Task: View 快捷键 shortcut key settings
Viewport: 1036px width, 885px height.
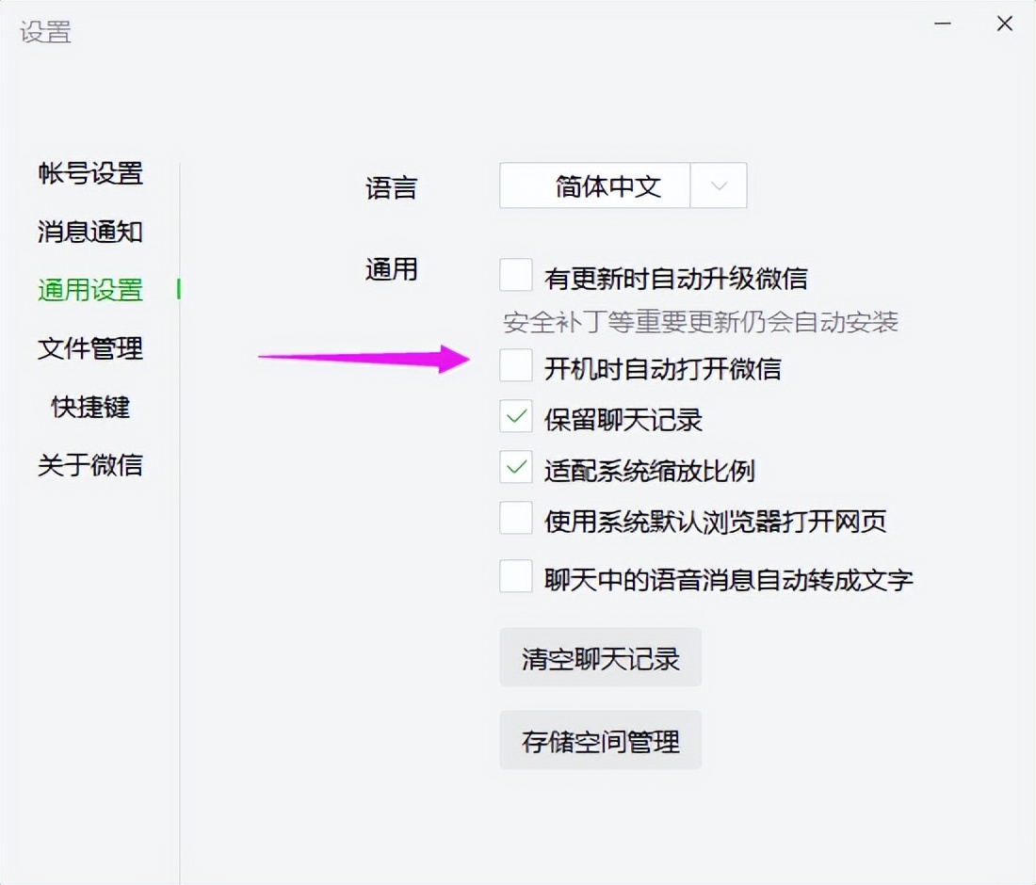Action: [x=89, y=407]
